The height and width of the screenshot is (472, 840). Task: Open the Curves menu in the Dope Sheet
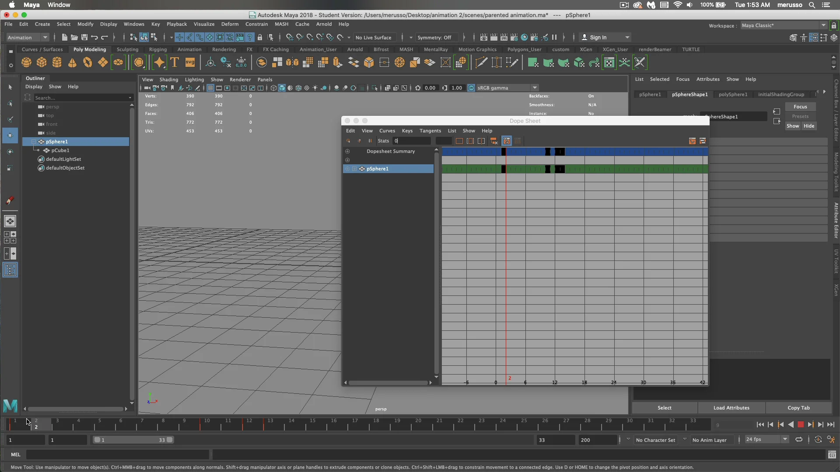coord(387,131)
